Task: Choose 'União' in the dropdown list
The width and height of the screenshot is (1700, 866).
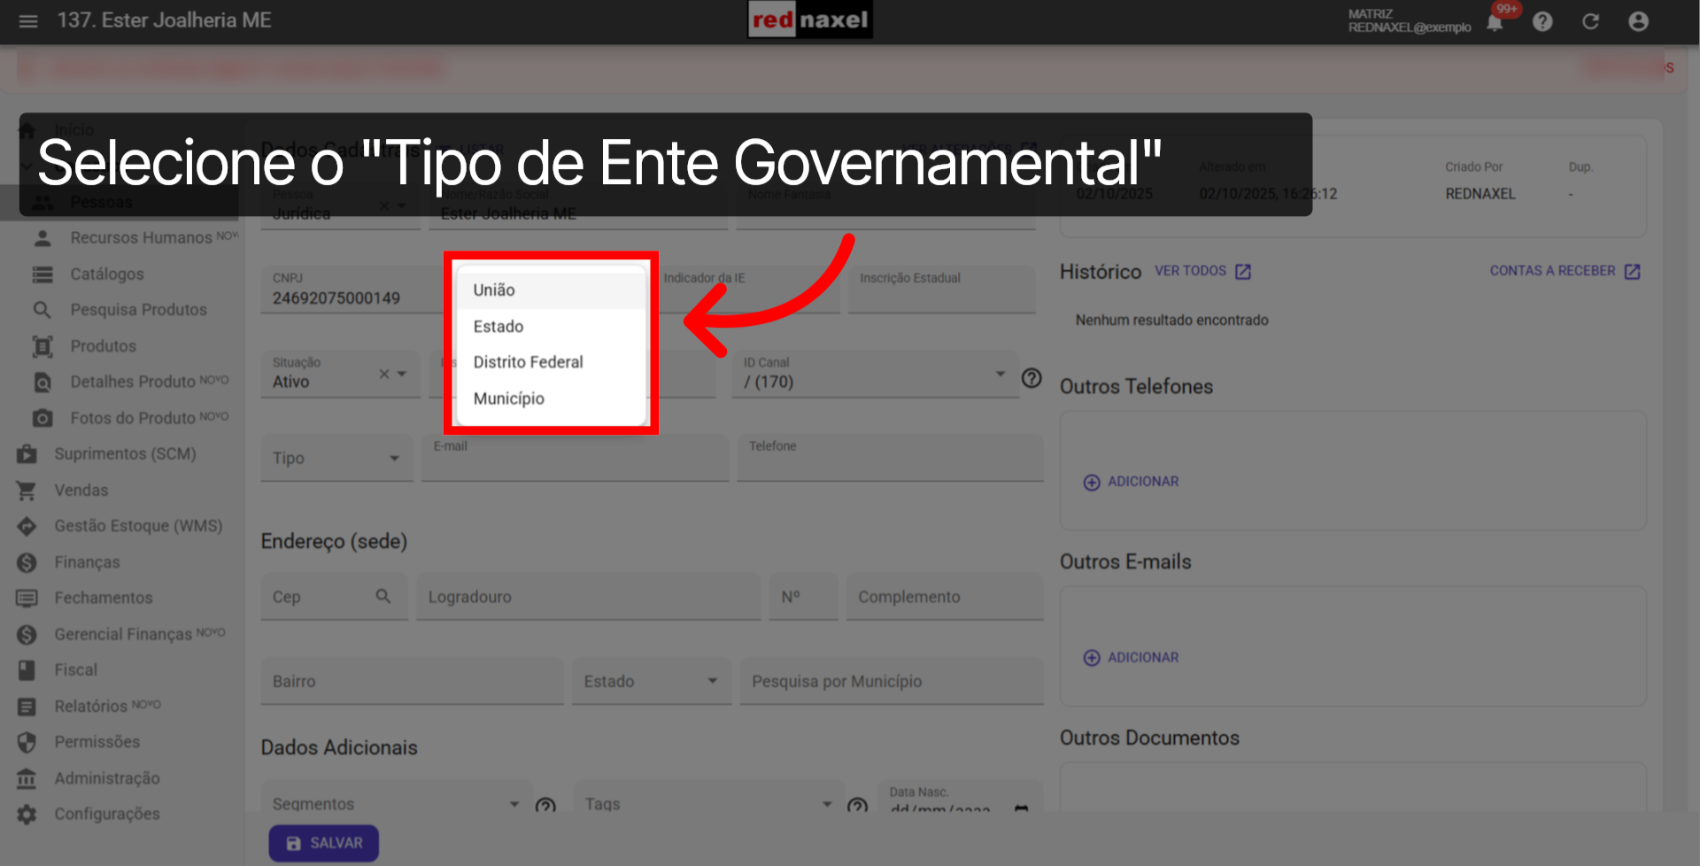Action: coord(494,290)
